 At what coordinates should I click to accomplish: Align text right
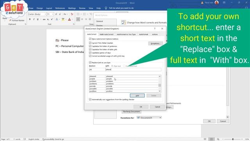(x=86, y=19)
